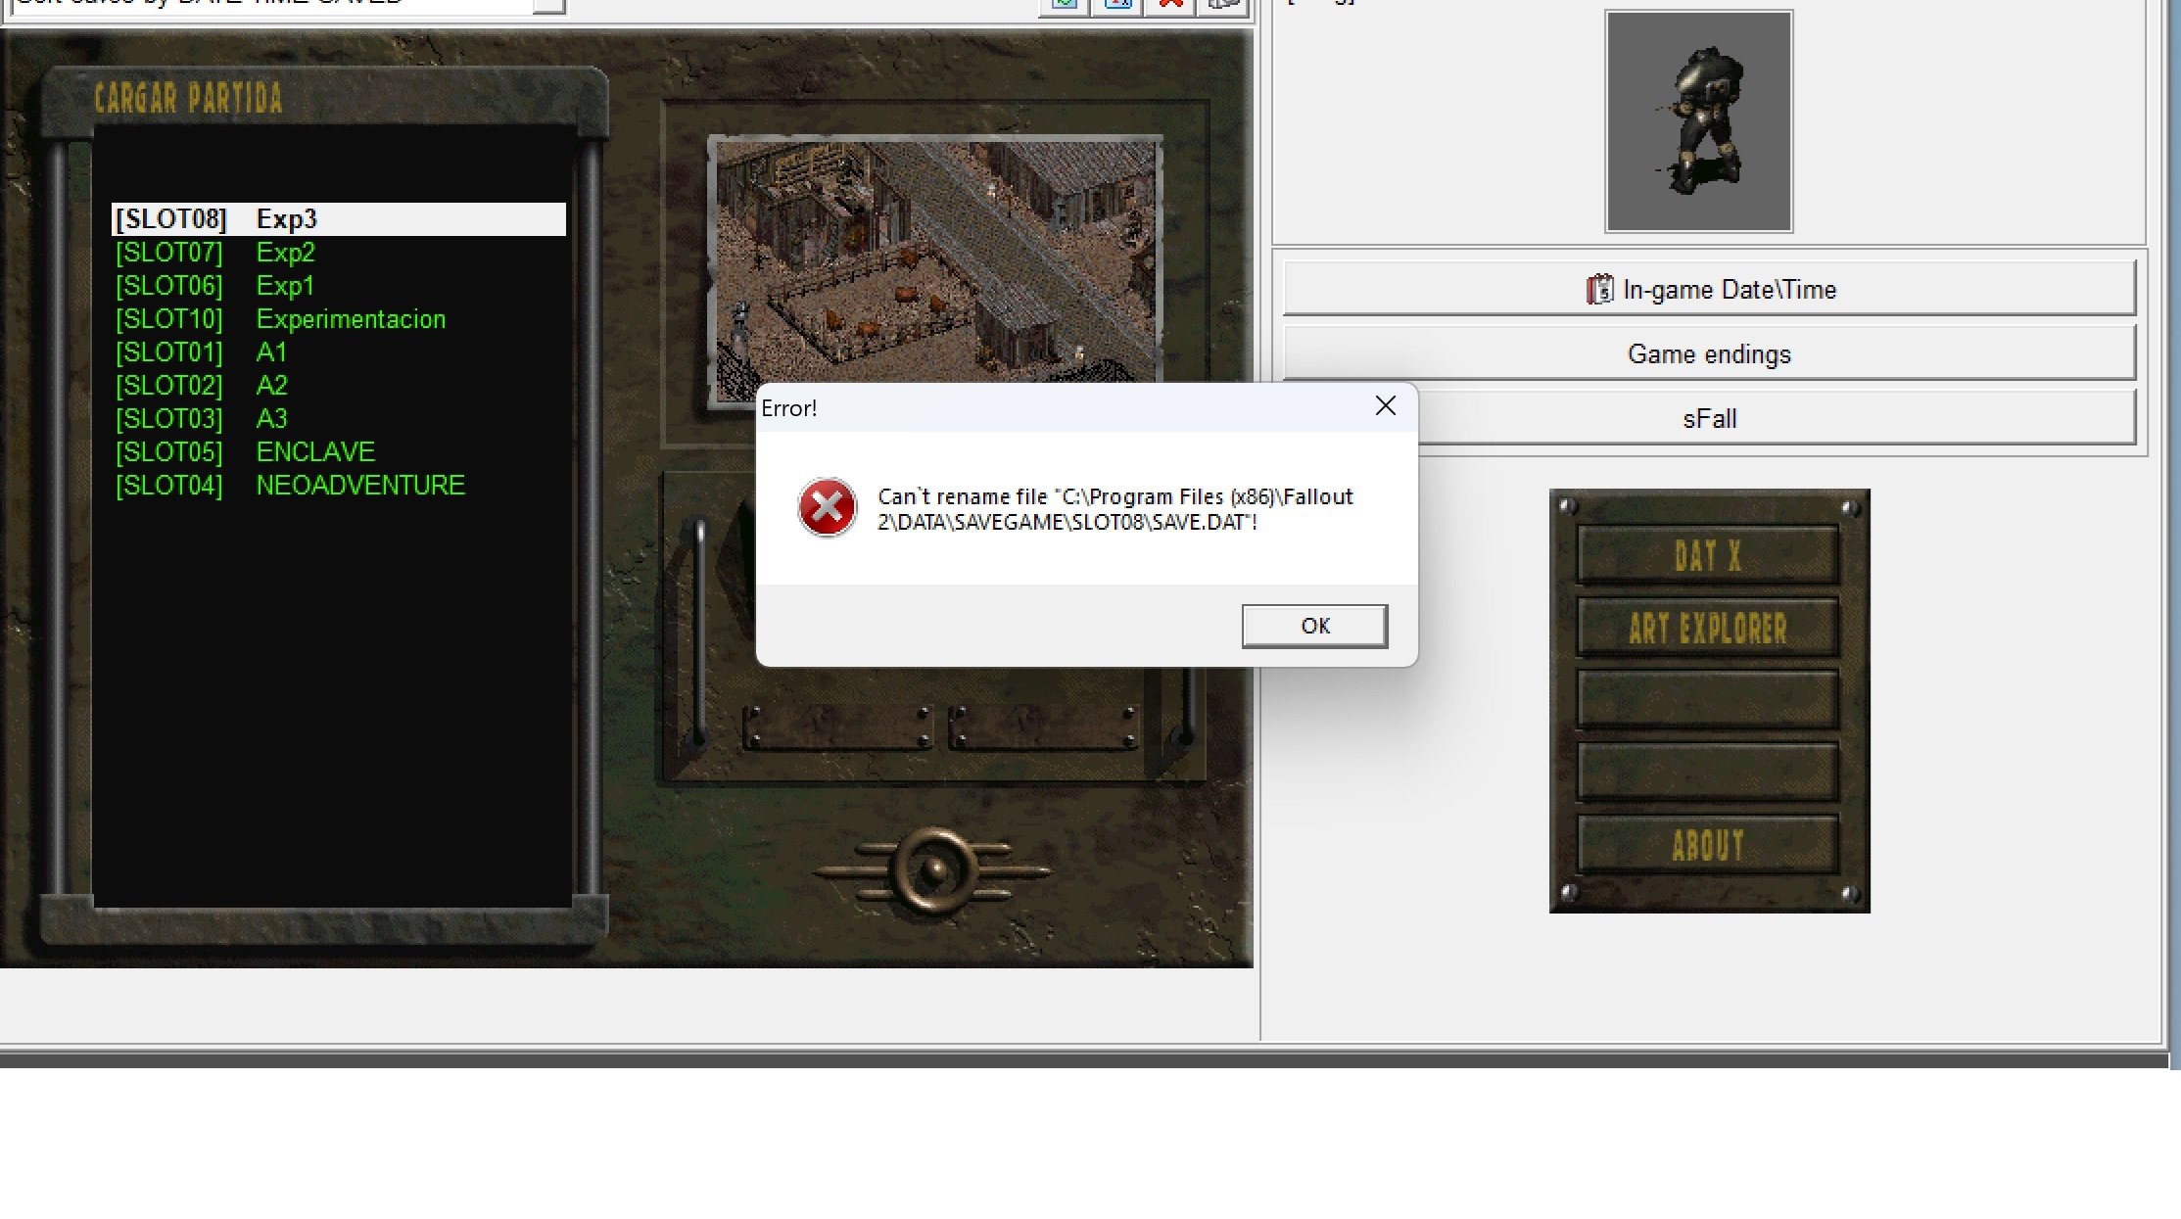Click the error message file path text
2181x1219 pixels.
point(1114,509)
